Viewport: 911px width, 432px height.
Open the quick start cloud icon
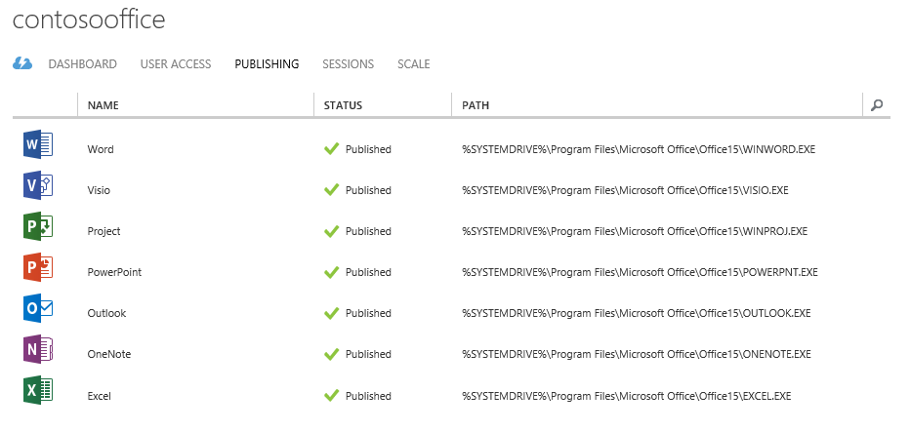pos(22,63)
